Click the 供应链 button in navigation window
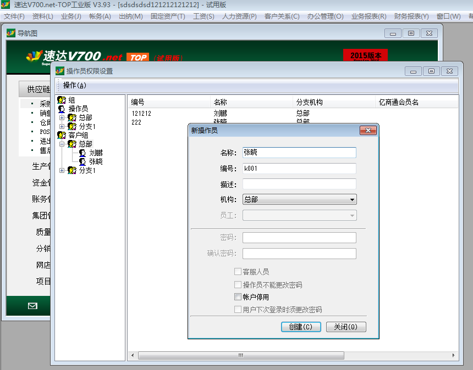Viewport: 473px width, 370px height. [35, 89]
